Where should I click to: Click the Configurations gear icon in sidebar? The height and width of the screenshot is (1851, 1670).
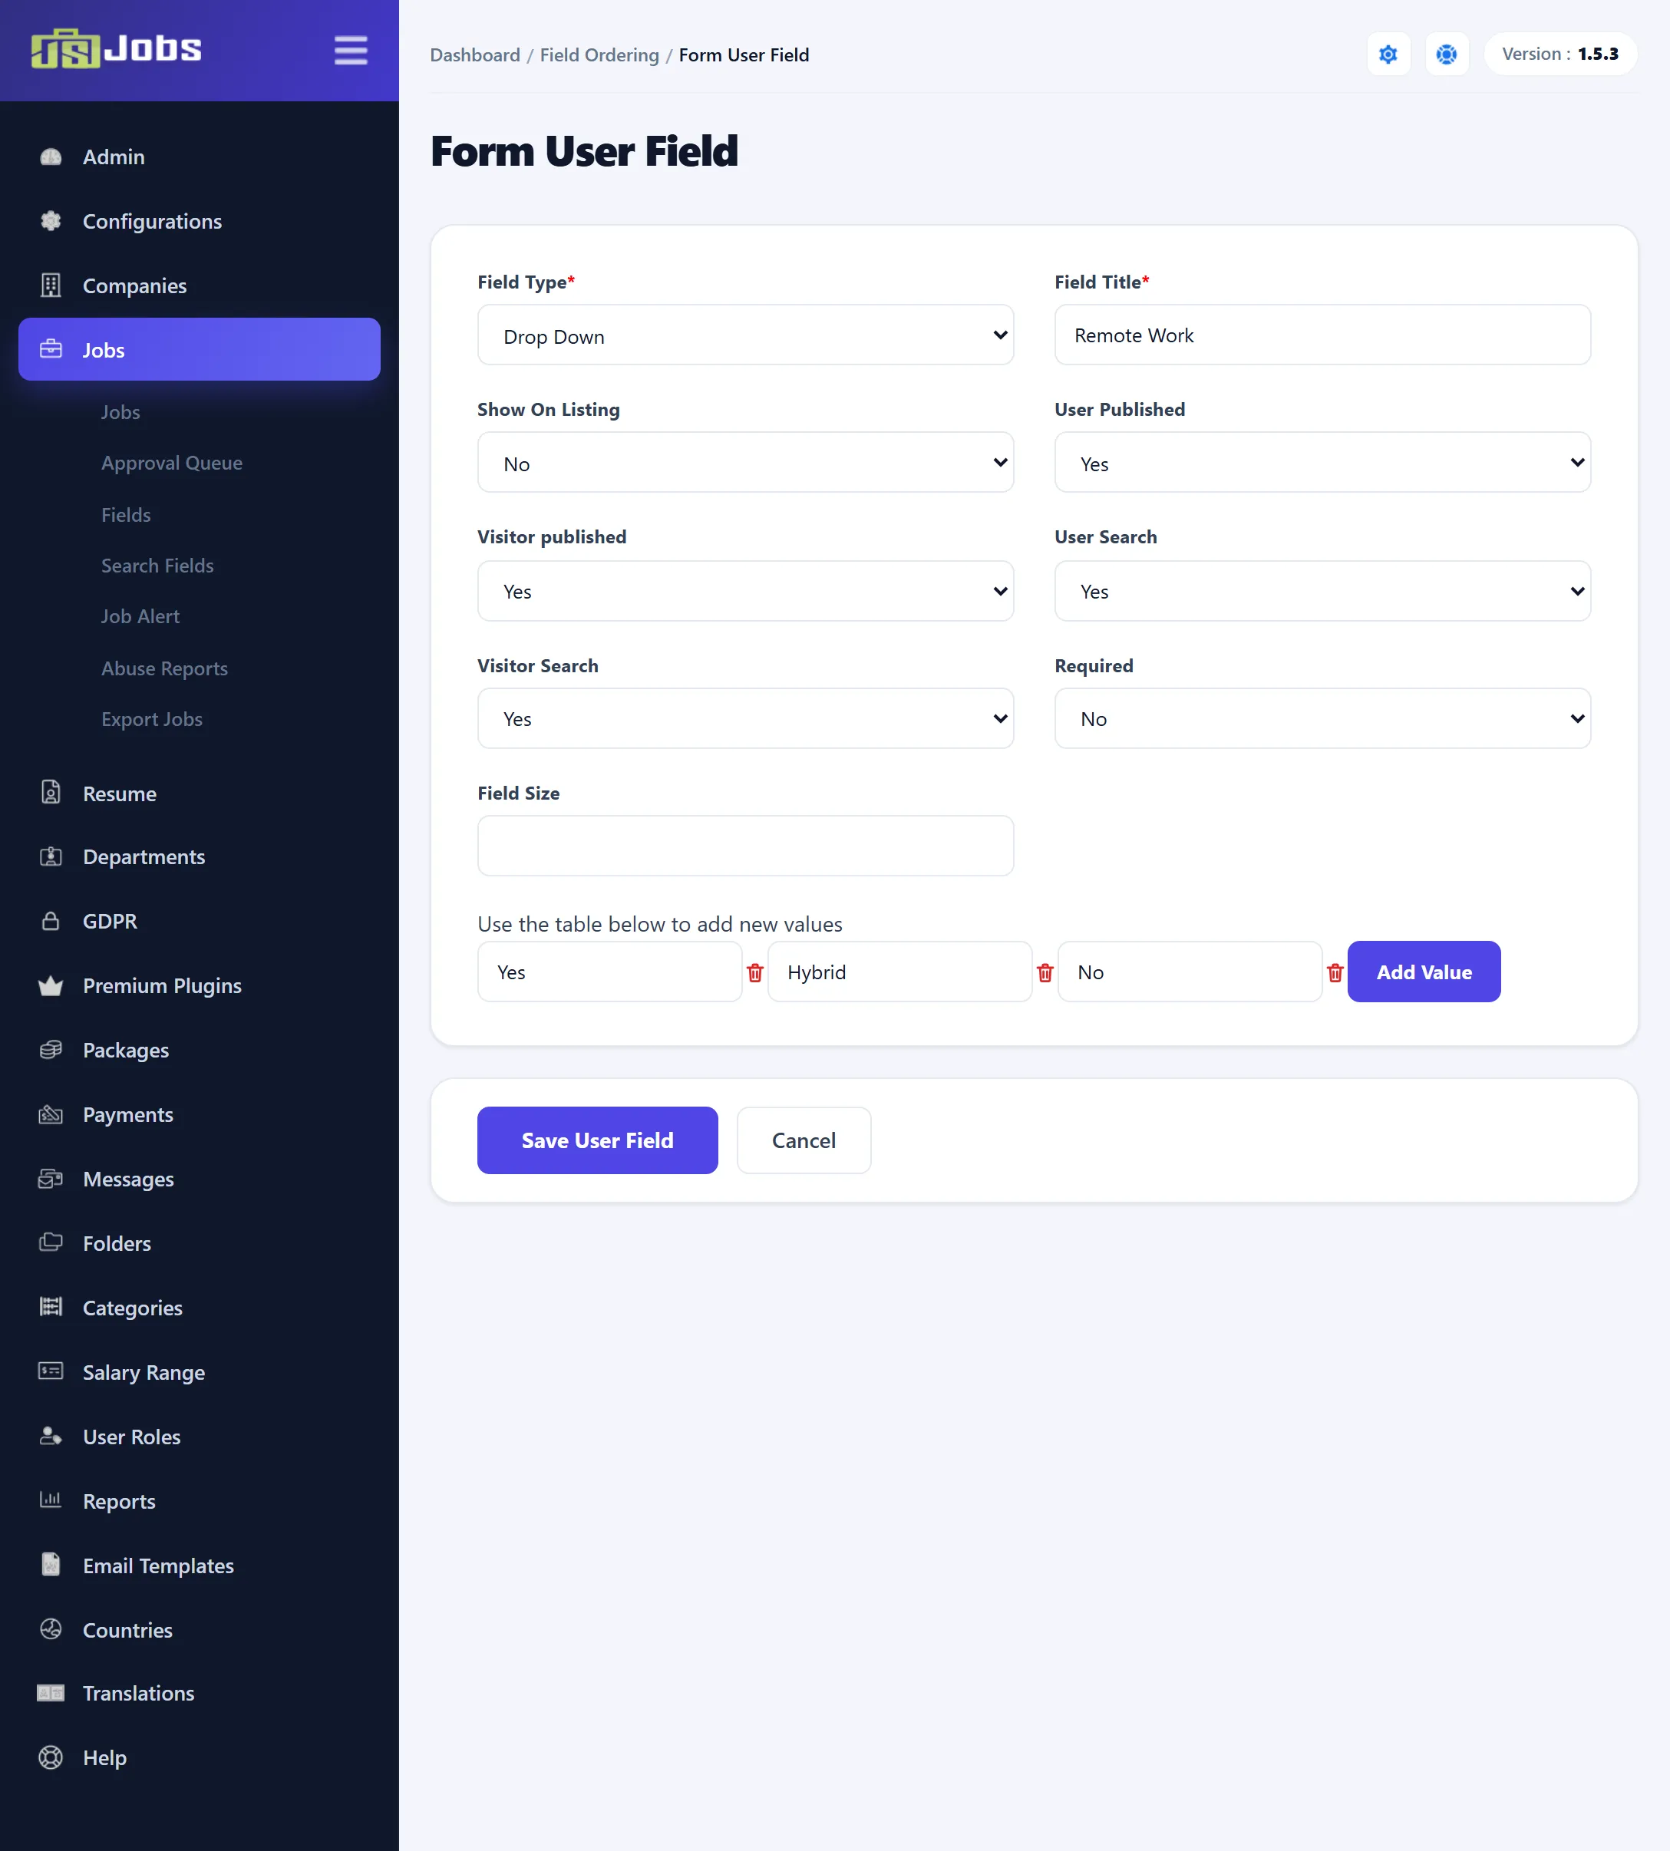pyautogui.click(x=51, y=221)
